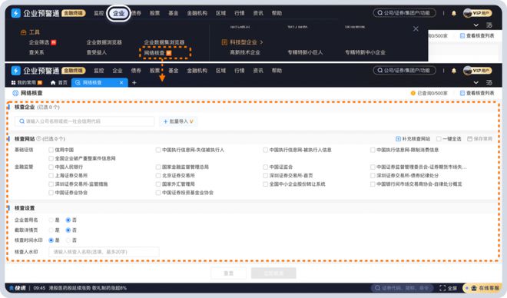Expand 科技型企业 chevron in the menu
The height and width of the screenshot is (298, 507).
[261, 42]
